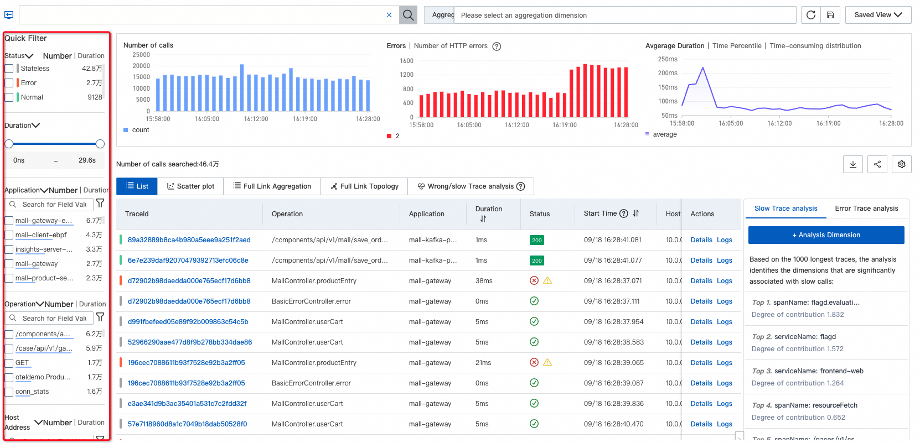
Task: Sort by the Duration column arrows icon
Action: pyautogui.click(x=483, y=219)
